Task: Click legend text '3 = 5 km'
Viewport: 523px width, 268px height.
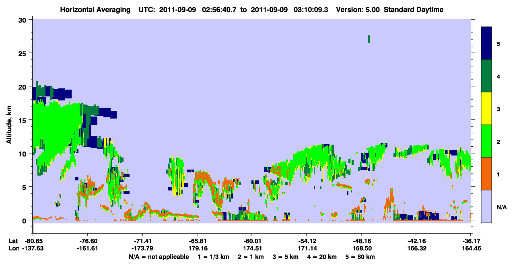Action: coord(285,257)
